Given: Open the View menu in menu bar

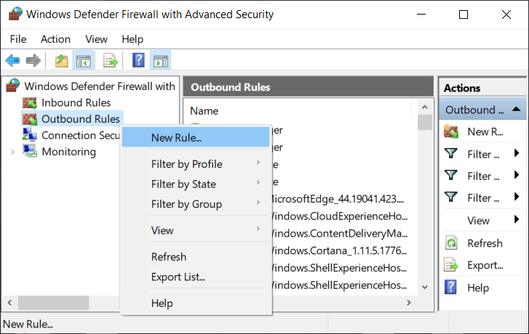Looking at the screenshot, I should 96,39.
